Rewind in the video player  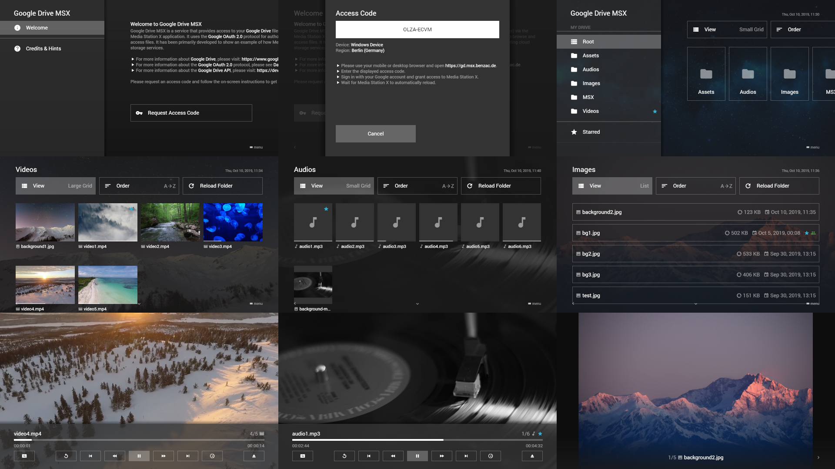click(x=115, y=456)
